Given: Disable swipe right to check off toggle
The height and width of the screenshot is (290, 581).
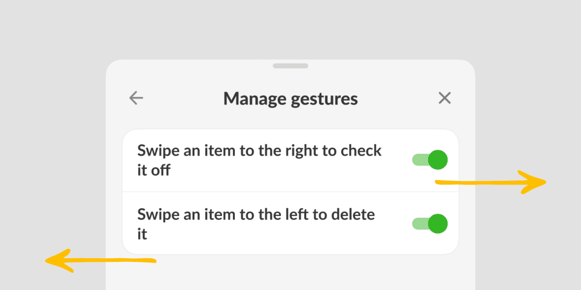Looking at the screenshot, I should coord(430,159).
